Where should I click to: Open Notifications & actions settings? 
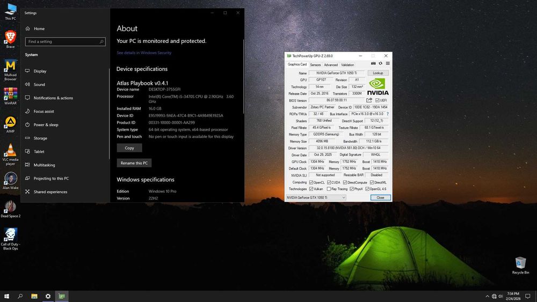(x=65, y=98)
